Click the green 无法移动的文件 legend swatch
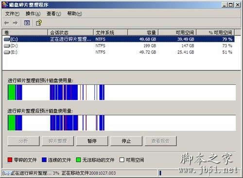Screen dimensions: 243x178 78,160
